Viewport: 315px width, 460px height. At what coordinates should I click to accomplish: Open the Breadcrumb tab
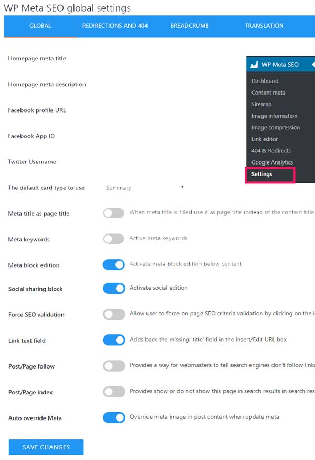(x=190, y=26)
